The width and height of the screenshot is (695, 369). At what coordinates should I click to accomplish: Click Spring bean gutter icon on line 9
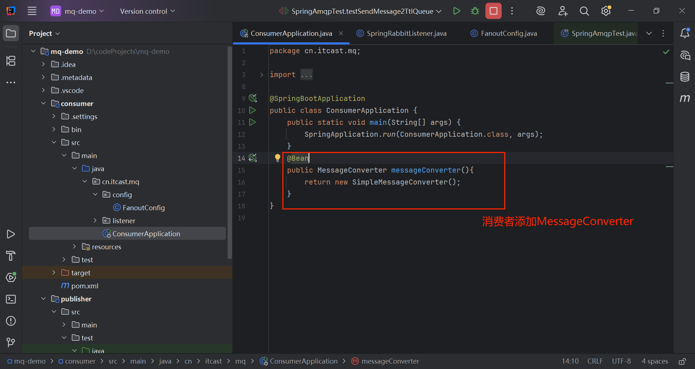pyautogui.click(x=253, y=98)
